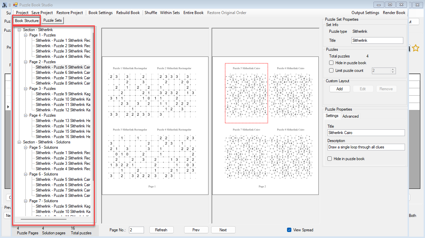Click the Page 4 - Puzzles tree label

point(42,115)
